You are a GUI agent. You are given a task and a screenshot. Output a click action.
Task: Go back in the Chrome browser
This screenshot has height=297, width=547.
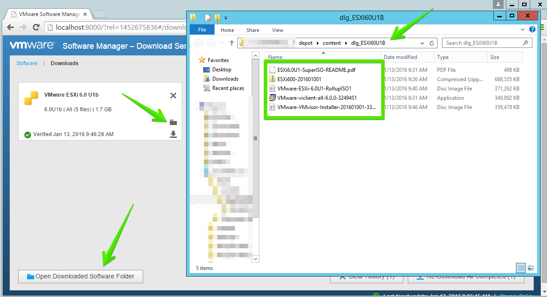pyautogui.click(x=11, y=27)
